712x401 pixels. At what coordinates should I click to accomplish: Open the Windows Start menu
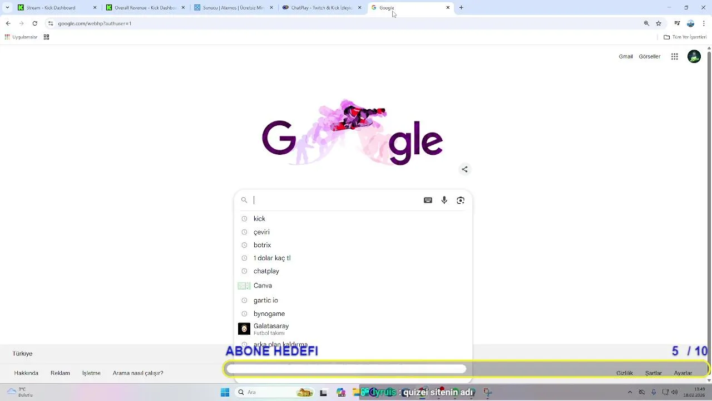[225, 393]
